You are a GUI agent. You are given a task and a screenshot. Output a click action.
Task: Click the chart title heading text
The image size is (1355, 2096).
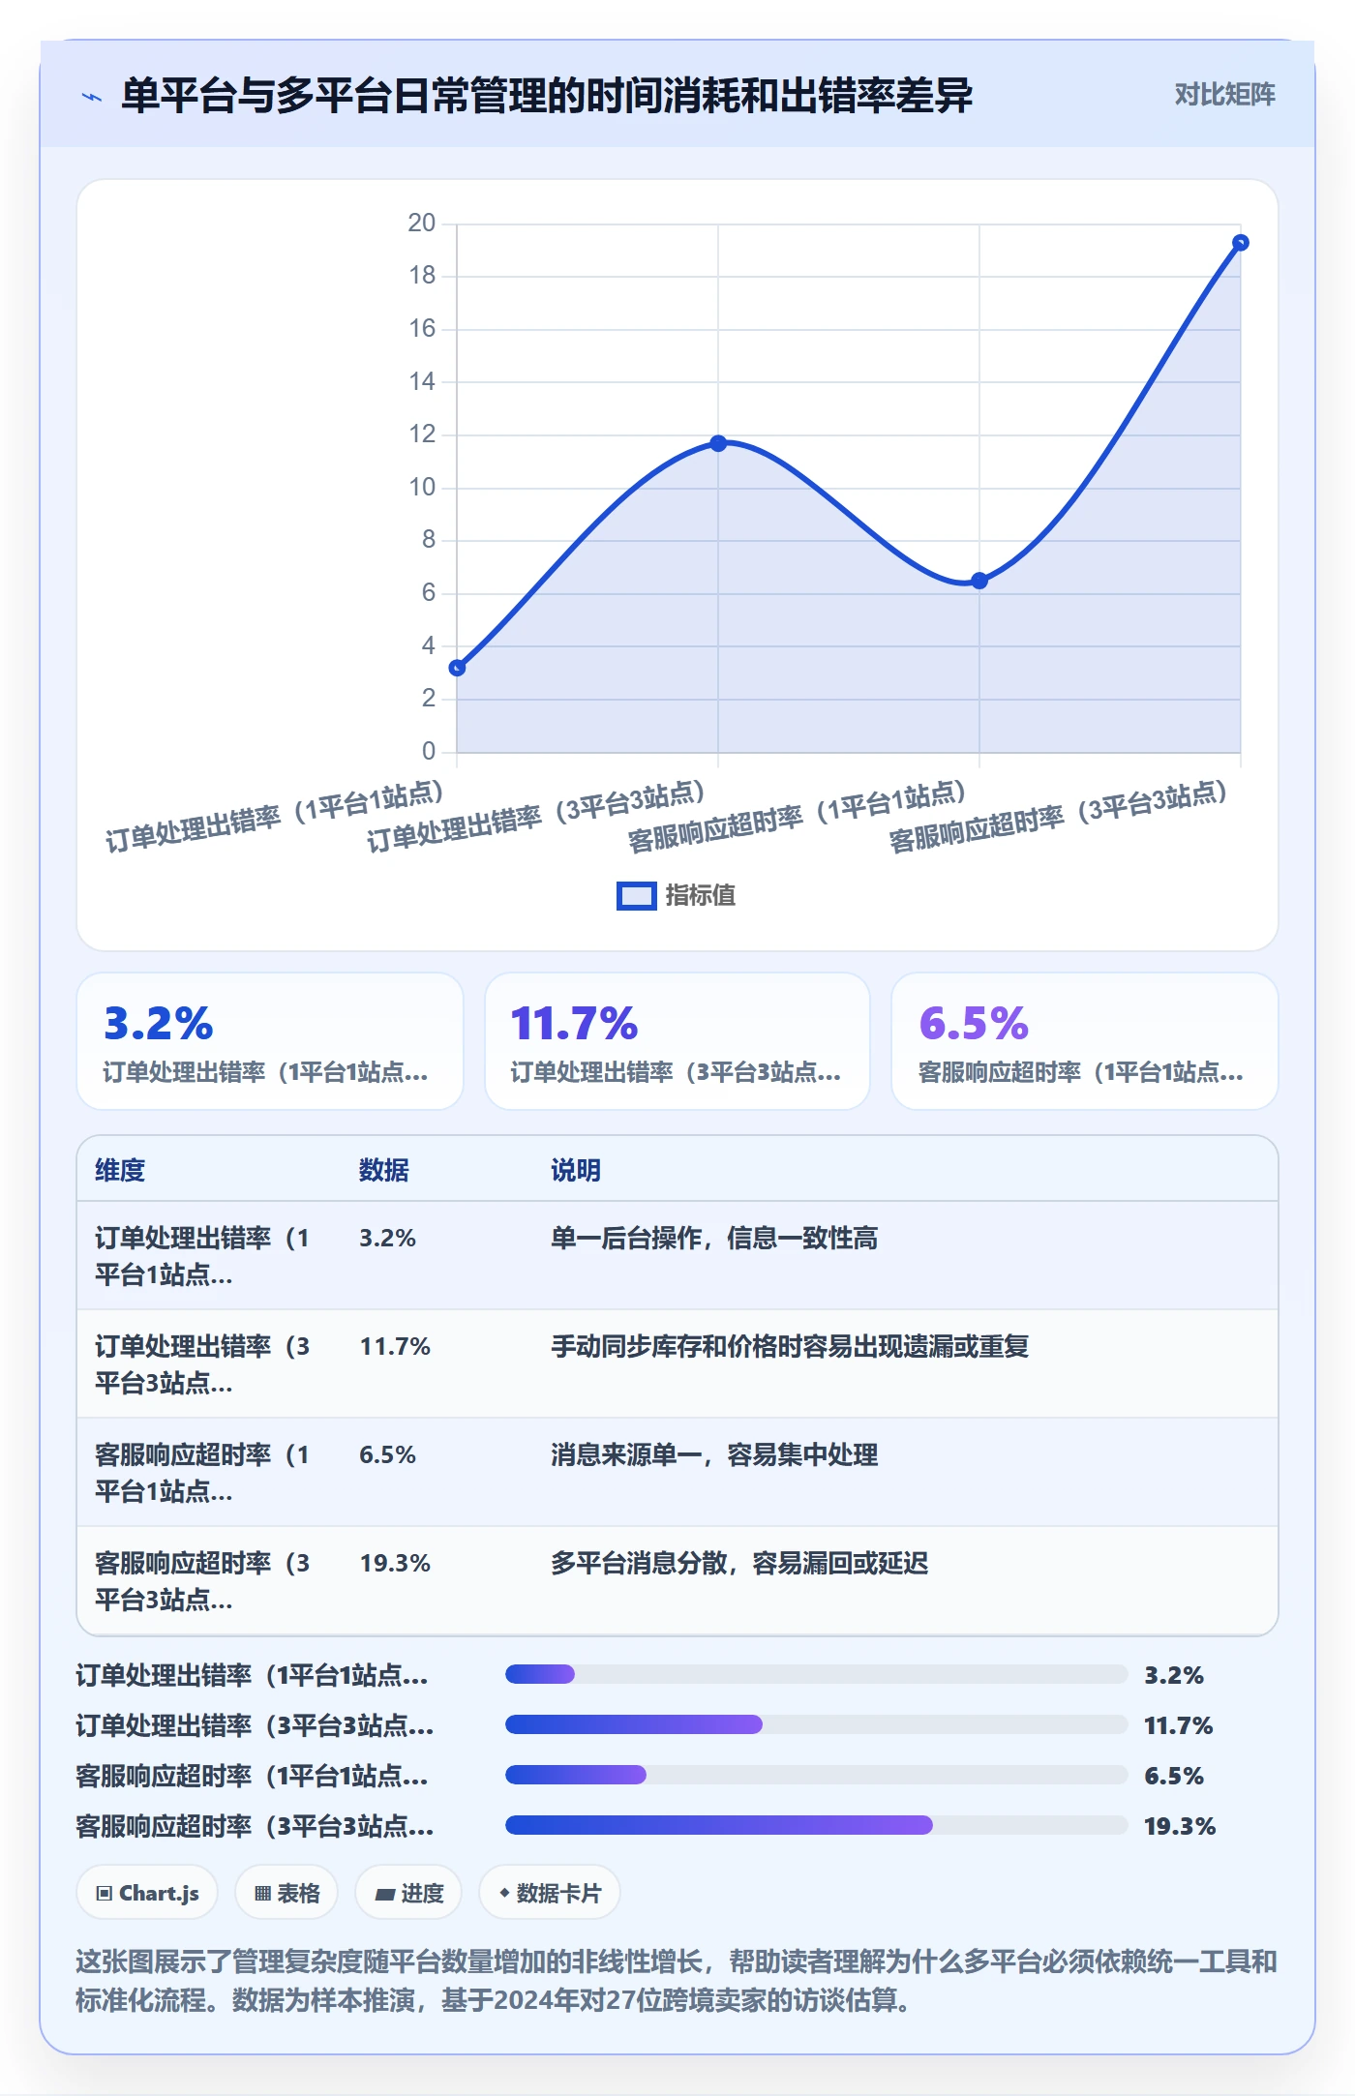coord(547,96)
